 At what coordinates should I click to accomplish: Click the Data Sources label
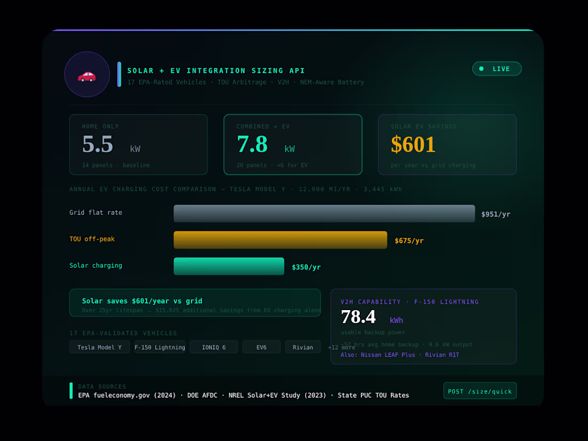(102, 386)
